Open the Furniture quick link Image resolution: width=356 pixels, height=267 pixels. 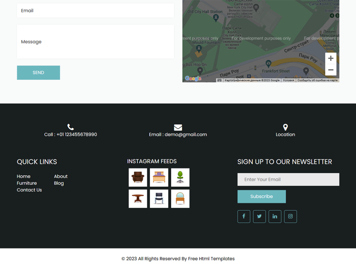coord(27,183)
